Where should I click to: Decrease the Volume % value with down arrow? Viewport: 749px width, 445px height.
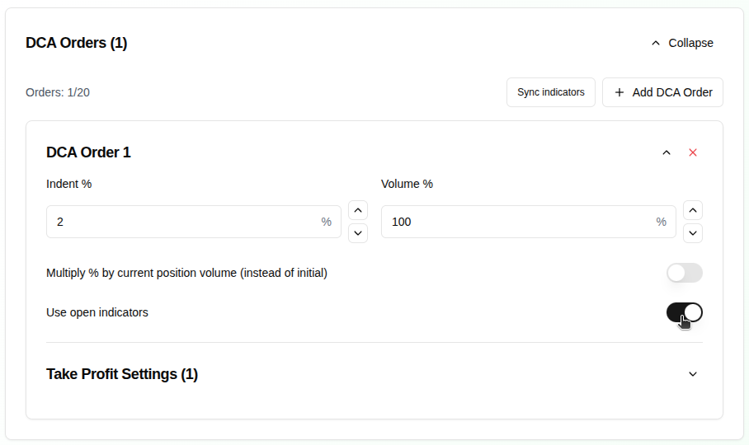(694, 233)
